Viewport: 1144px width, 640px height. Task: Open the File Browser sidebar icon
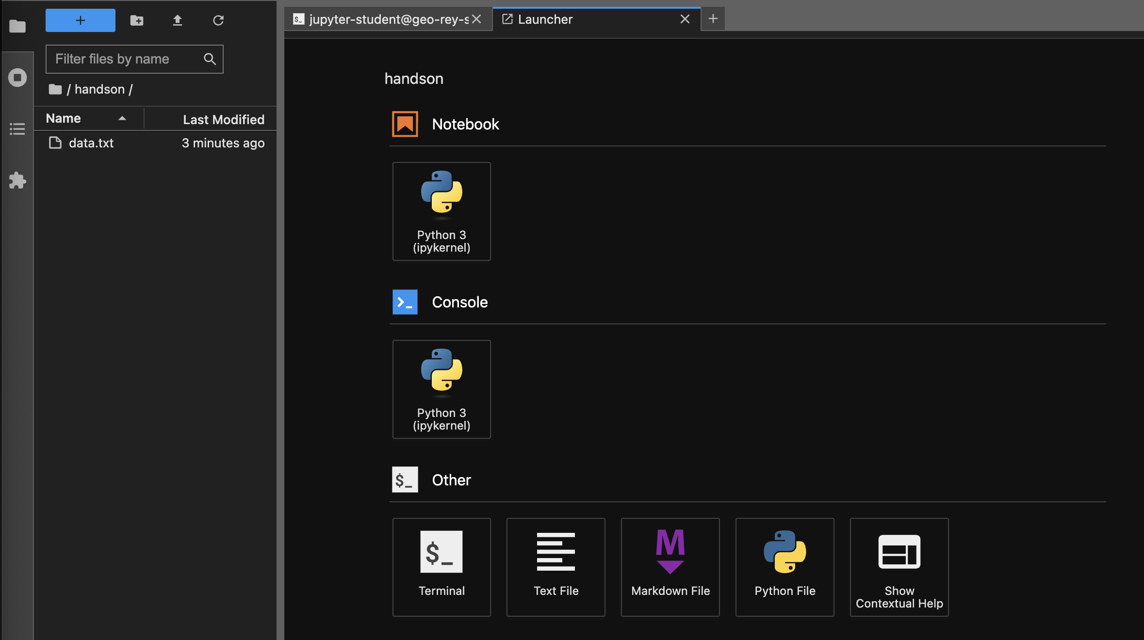click(x=17, y=26)
